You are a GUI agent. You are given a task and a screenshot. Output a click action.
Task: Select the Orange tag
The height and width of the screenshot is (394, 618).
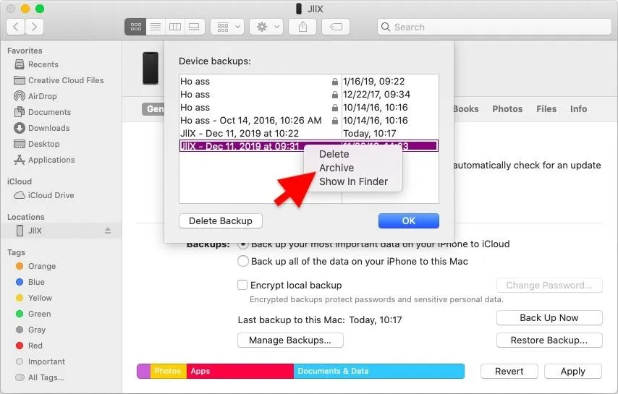(36, 266)
